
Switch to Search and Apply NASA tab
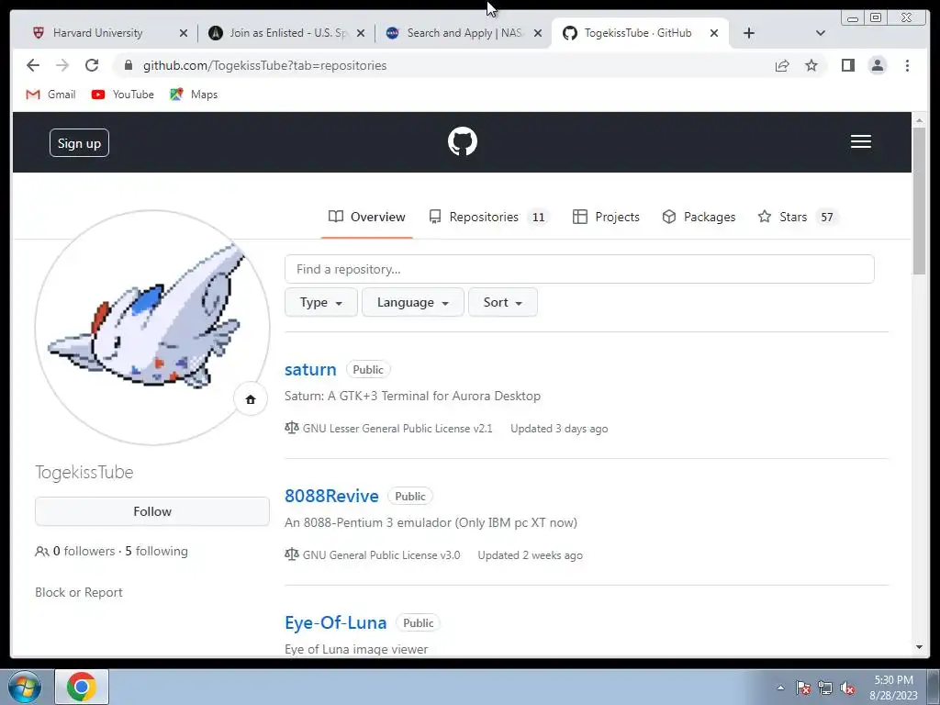click(x=464, y=33)
